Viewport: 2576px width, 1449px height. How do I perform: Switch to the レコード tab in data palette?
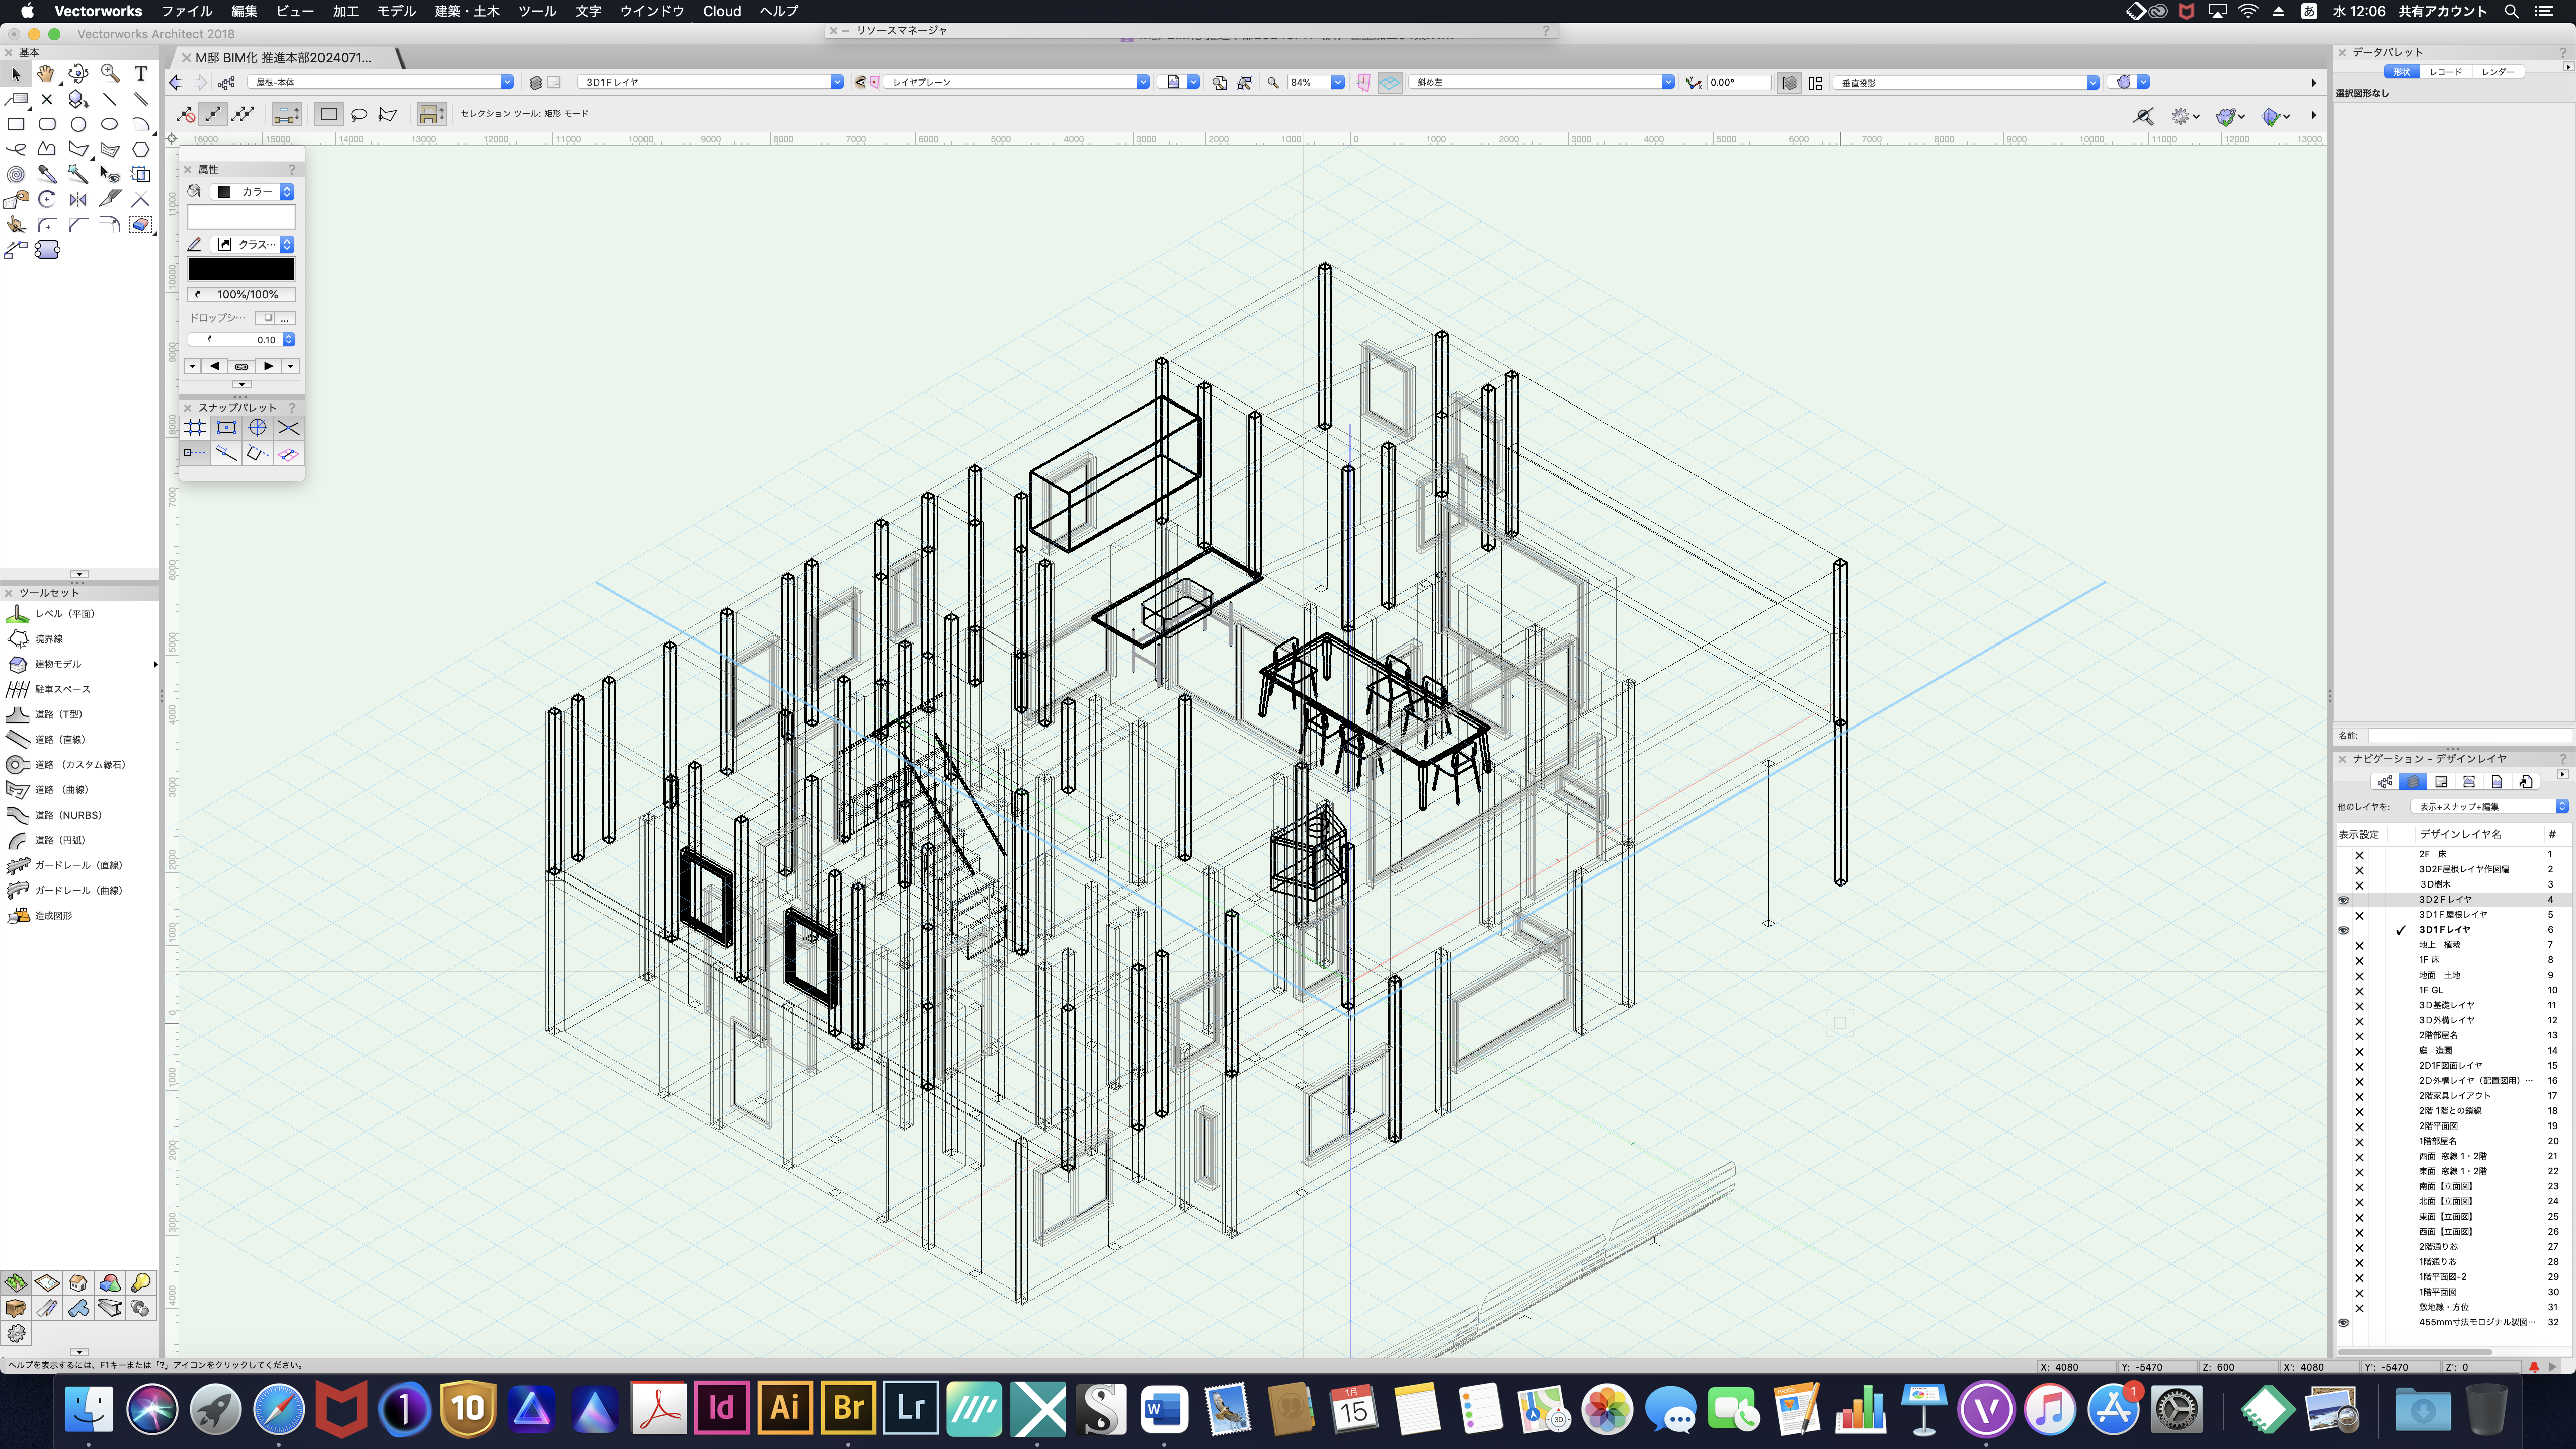coord(2445,72)
